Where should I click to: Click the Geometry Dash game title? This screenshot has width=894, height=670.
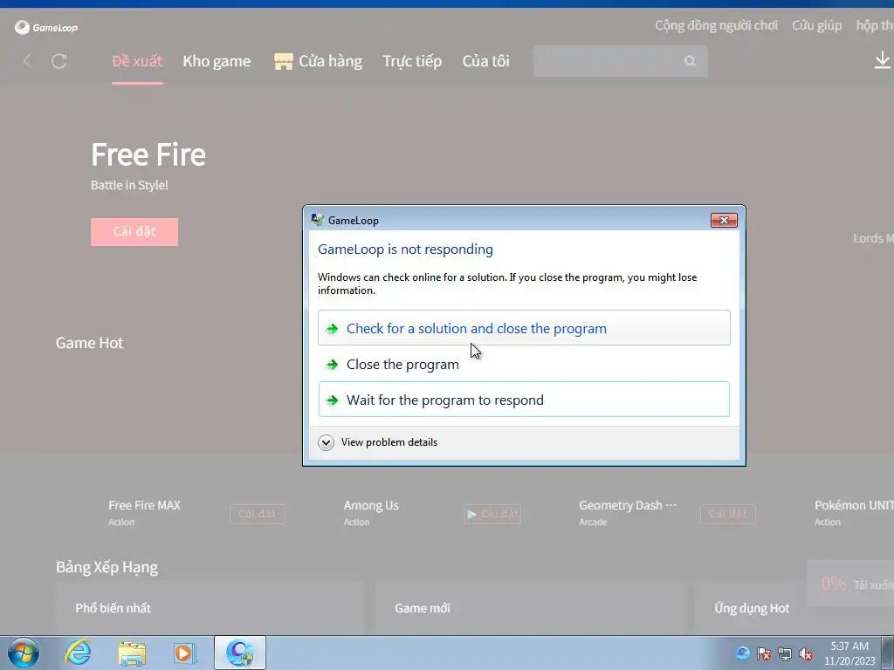(628, 505)
